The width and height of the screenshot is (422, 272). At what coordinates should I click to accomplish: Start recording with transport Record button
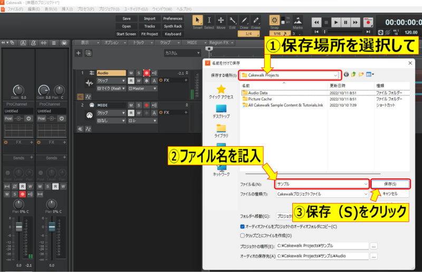[368, 23]
